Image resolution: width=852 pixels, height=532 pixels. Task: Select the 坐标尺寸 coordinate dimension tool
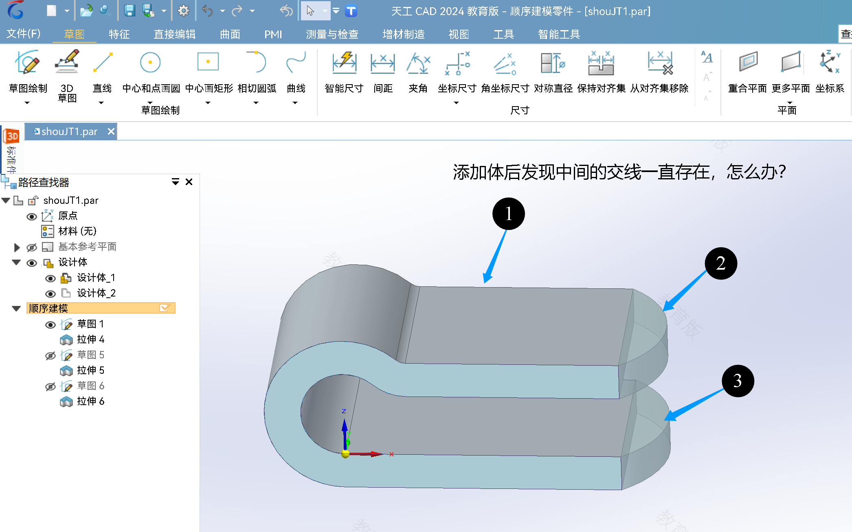[x=457, y=71]
